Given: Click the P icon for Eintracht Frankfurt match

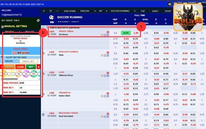Looking at the screenshot, I should click(102, 55).
